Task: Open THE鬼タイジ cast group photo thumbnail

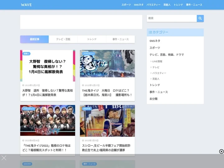Action: coord(48,120)
